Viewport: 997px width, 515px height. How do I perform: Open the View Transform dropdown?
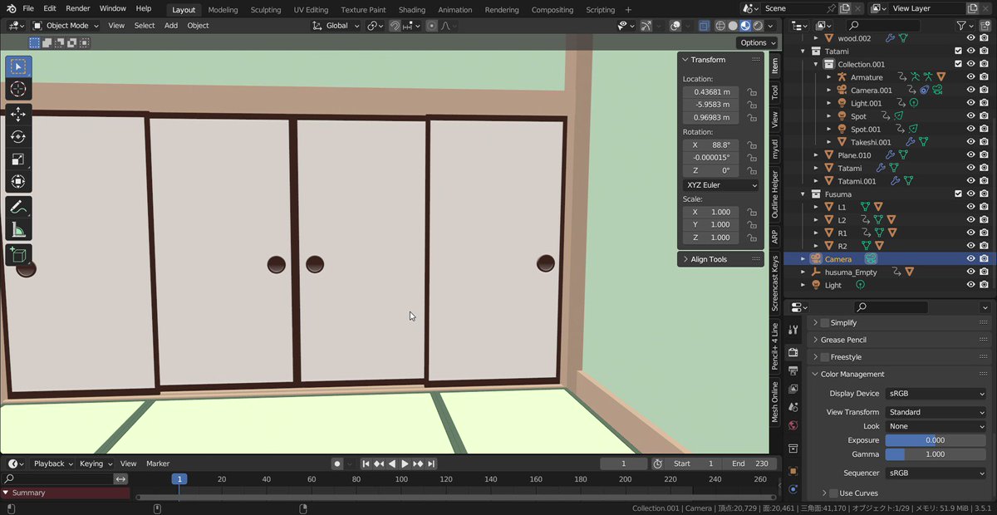[x=936, y=411]
